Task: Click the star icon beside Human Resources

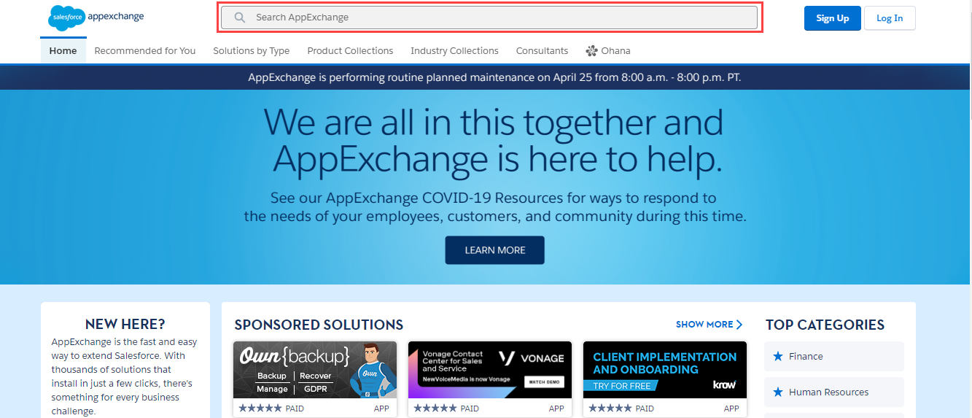Action: click(777, 392)
